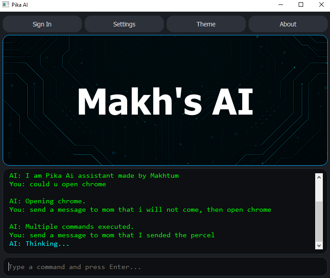
Task: Focus the 'Type a command' input field
Action: 165,267
